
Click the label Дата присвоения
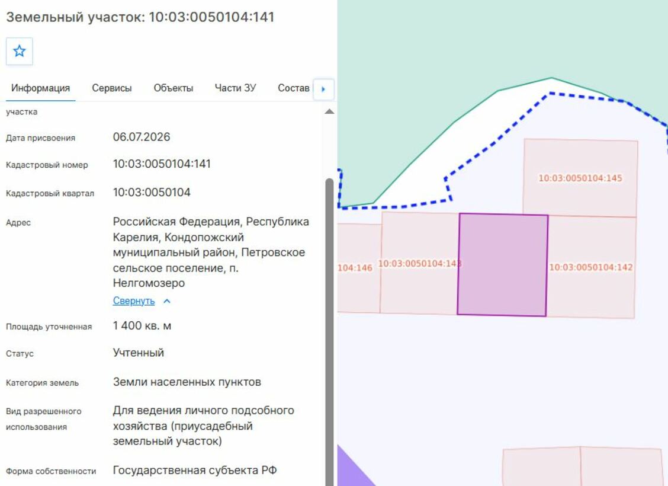40,138
